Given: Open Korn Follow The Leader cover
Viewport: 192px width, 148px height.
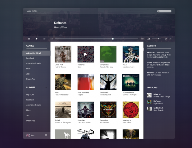Looking at the screenshot, I should 63,82.
